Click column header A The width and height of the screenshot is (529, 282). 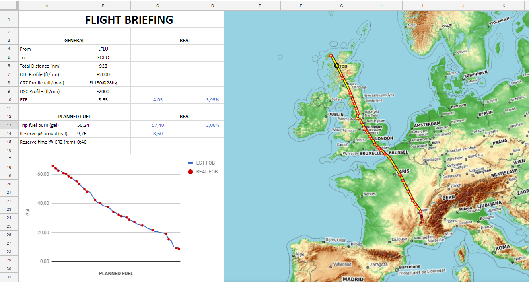(x=47, y=6)
